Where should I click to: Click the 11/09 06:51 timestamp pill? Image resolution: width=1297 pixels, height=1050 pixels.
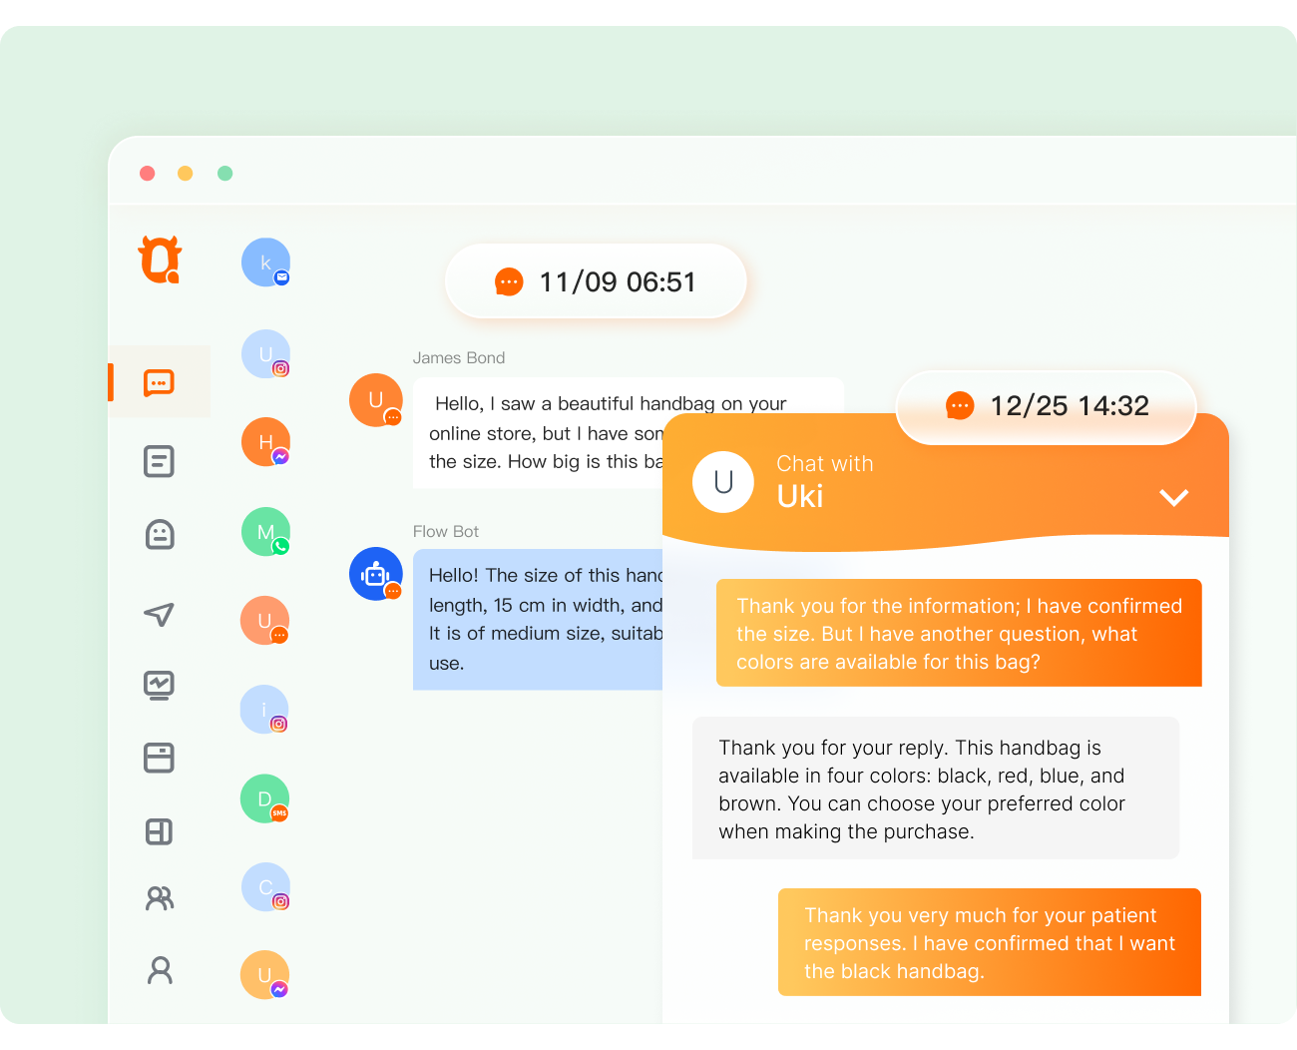point(596,281)
